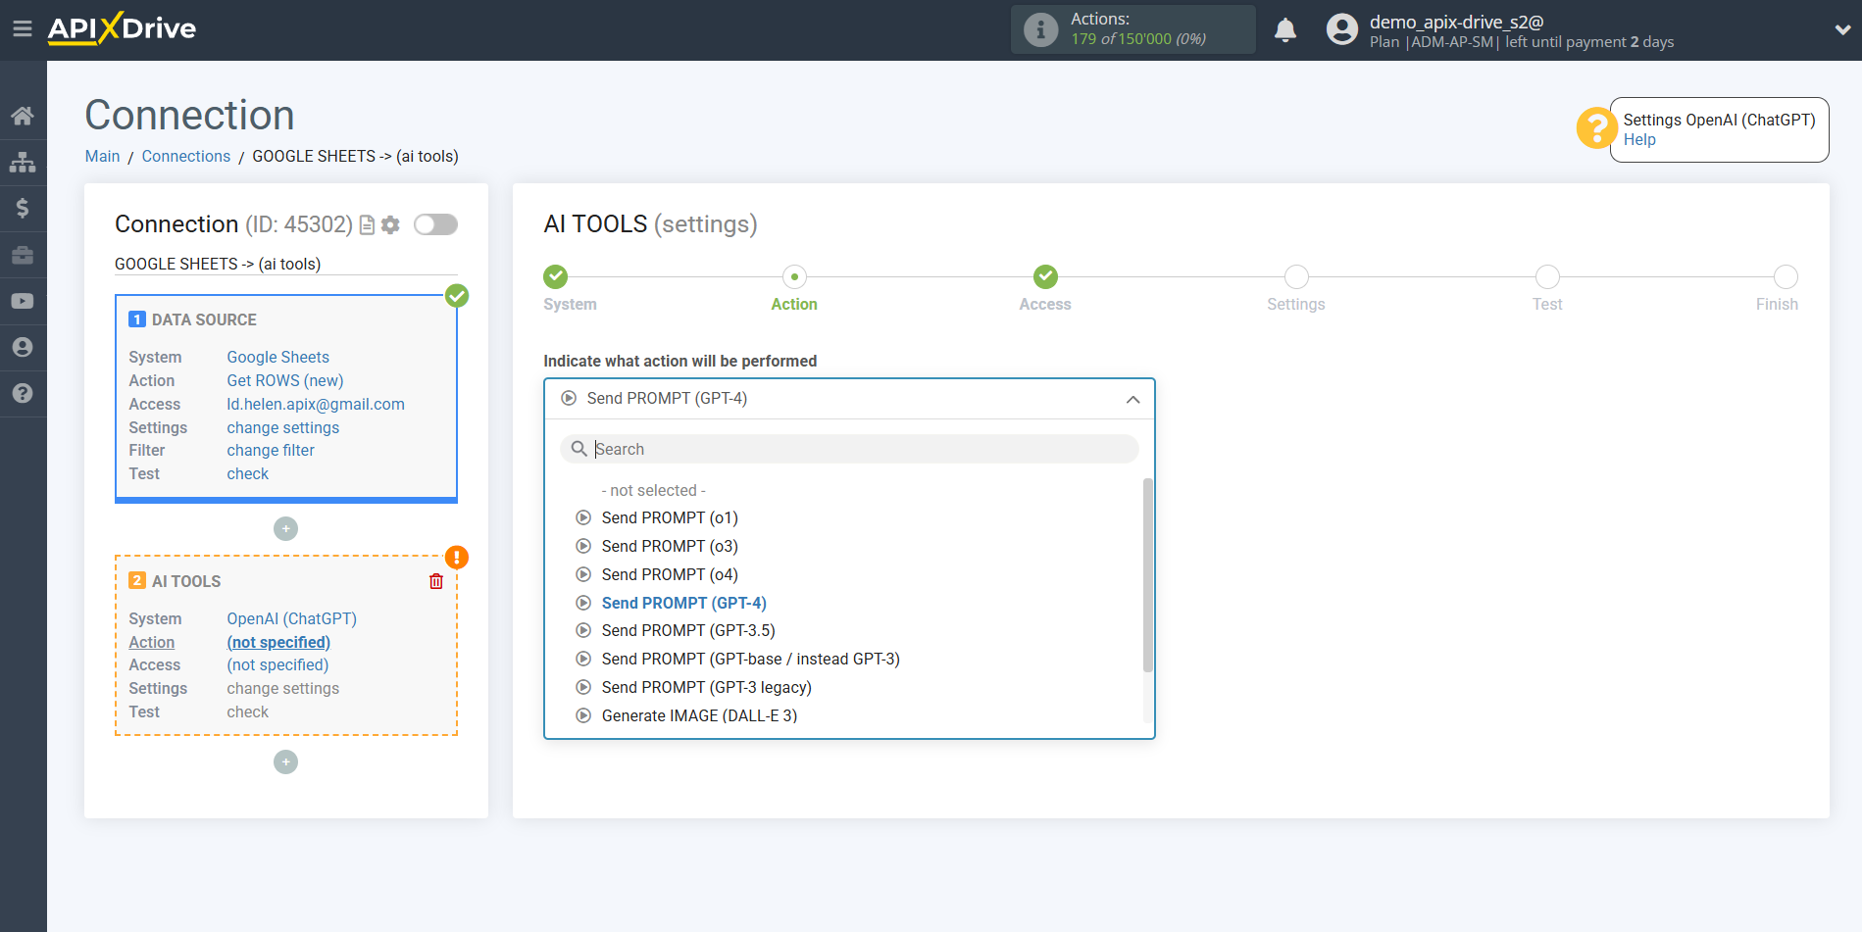Click the yellow help question mark icon
This screenshot has height=932, width=1862.
[1596, 128]
